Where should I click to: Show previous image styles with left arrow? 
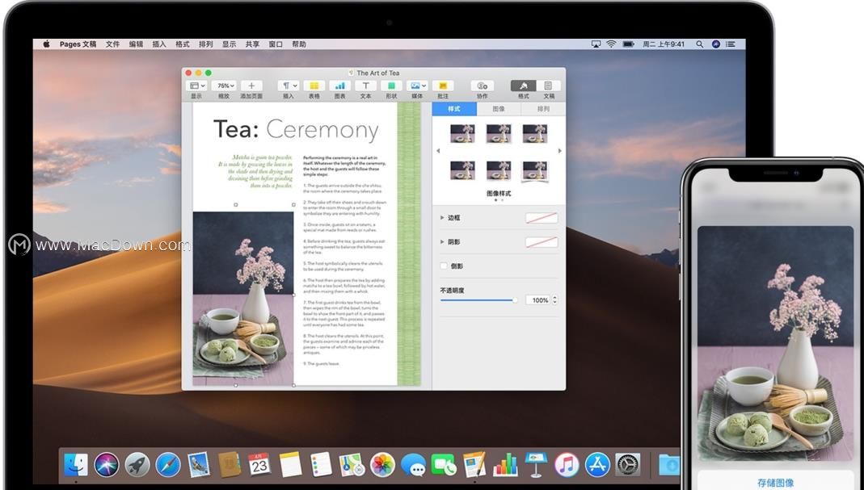(x=439, y=151)
